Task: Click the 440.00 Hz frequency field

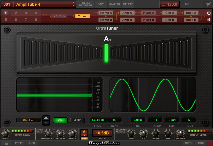Action: click(98, 120)
